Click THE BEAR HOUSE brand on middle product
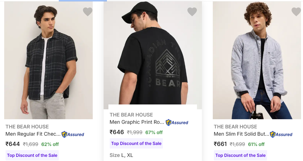 pos(131,115)
